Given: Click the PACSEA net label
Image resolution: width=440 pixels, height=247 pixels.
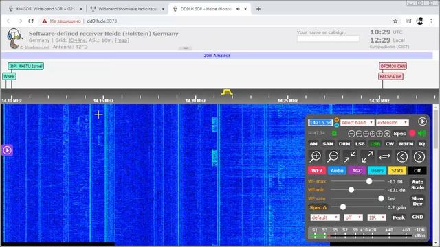Looking at the screenshot, I should pyautogui.click(x=390, y=76).
